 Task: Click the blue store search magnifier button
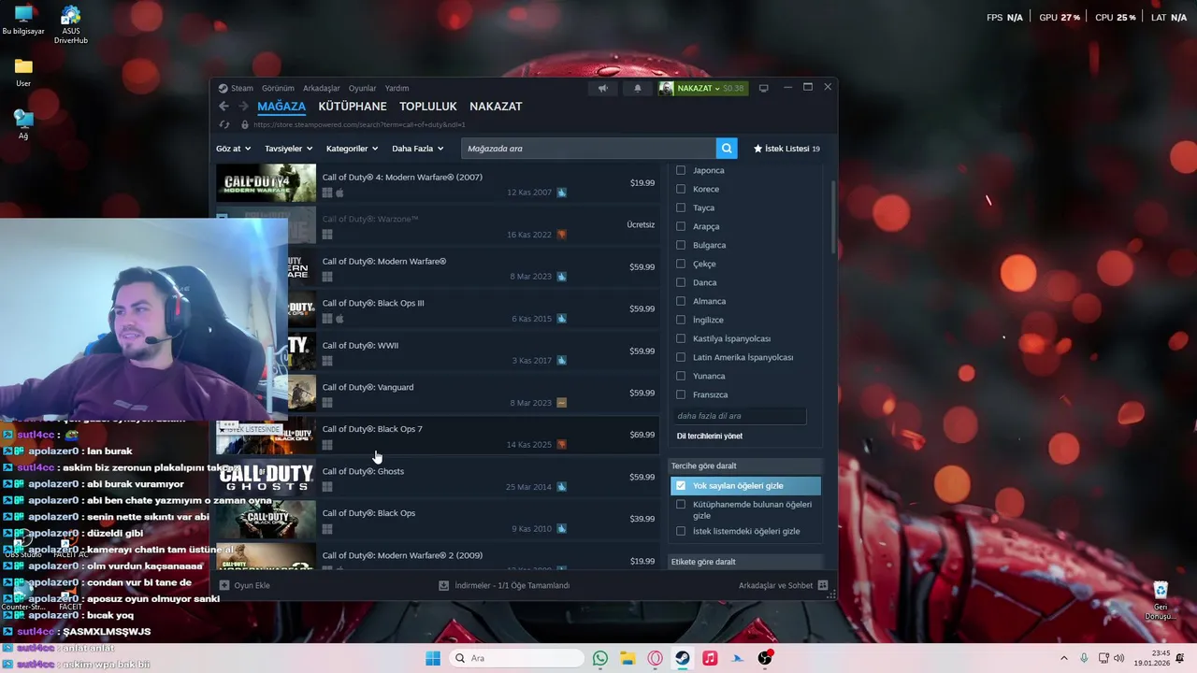point(727,149)
